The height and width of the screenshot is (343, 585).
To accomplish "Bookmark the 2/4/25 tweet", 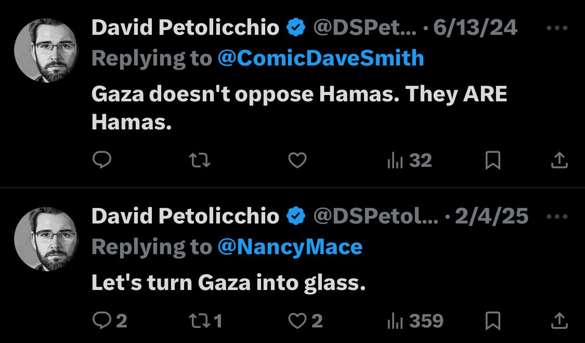I will 492,321.
